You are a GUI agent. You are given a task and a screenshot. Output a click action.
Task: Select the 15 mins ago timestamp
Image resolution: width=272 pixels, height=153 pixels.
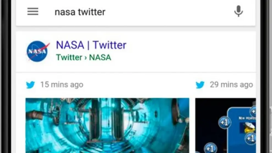coord(62,85)
